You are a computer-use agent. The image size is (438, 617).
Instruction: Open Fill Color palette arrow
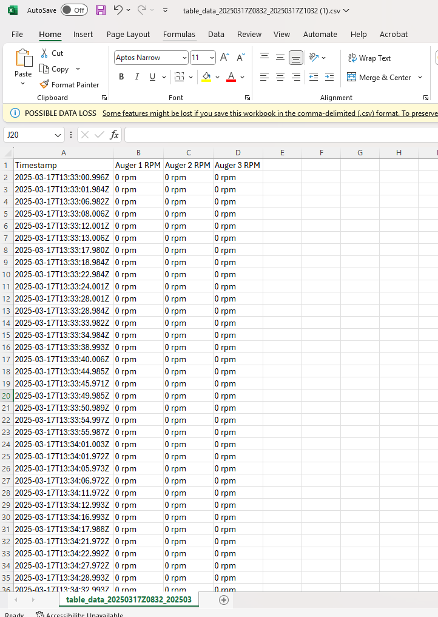[217, 77]
